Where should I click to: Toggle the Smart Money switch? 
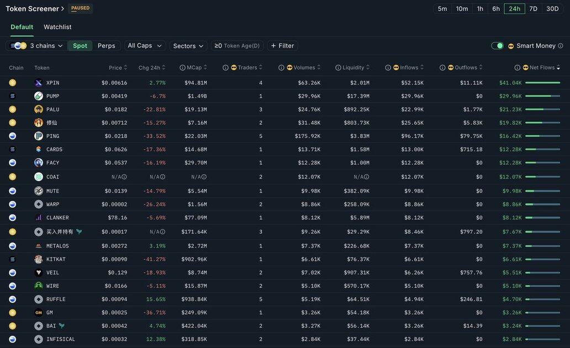(x=497, y=46)
